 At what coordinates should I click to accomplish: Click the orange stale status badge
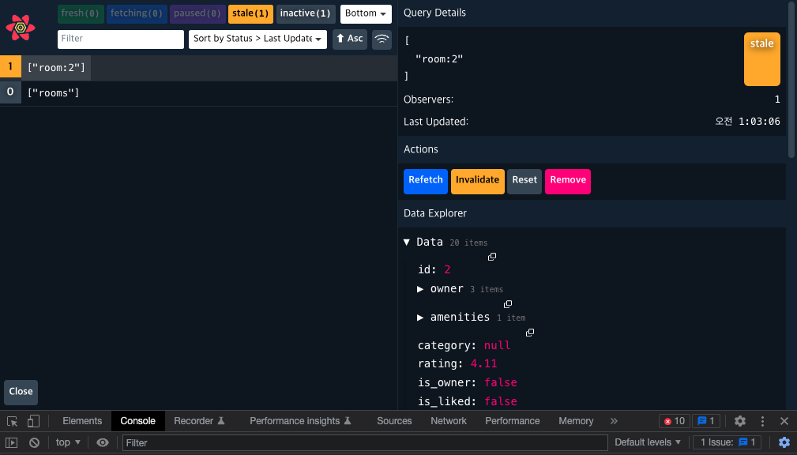762,59
